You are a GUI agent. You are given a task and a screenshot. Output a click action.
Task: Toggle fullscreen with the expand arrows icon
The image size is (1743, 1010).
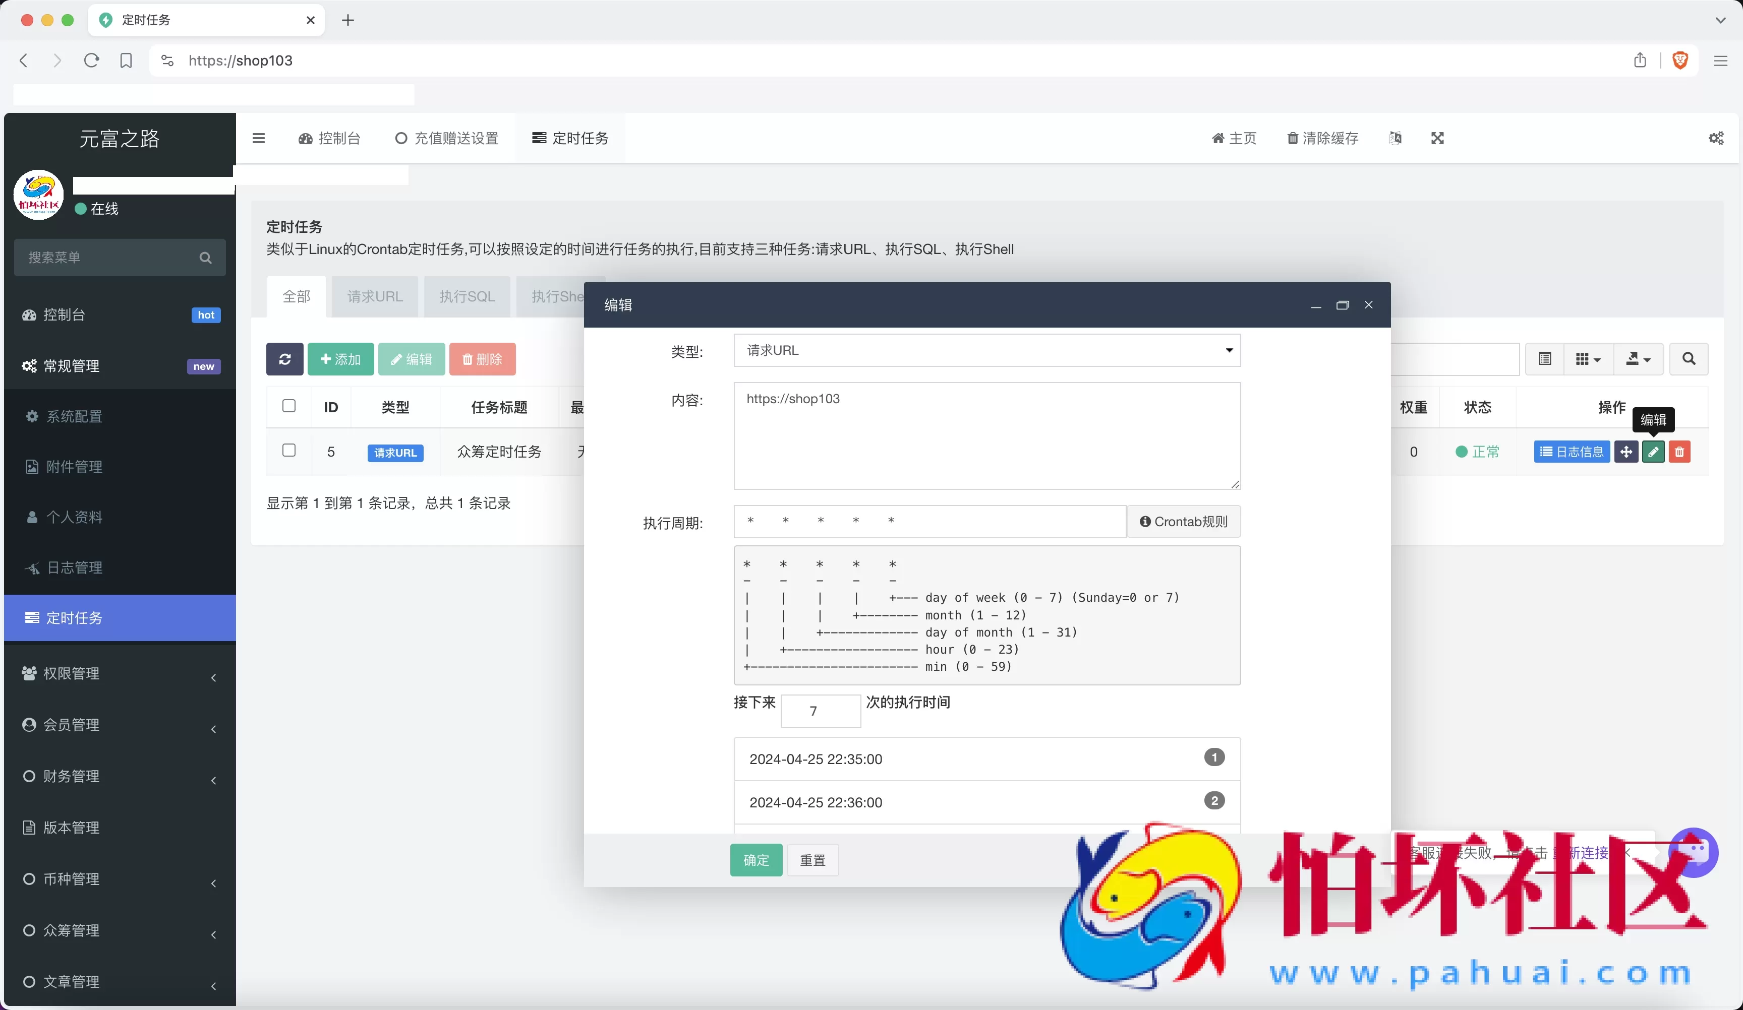tap(1437, 138)
